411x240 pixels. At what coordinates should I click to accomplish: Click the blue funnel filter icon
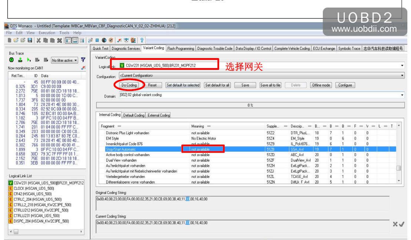(83, 60)
